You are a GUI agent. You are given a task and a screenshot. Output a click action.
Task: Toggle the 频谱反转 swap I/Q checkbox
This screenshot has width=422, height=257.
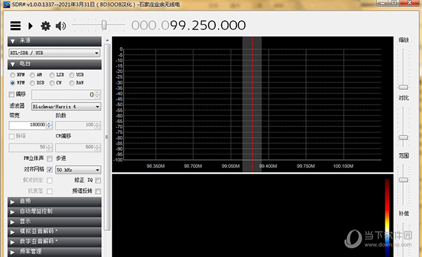(x=98, y=191)
